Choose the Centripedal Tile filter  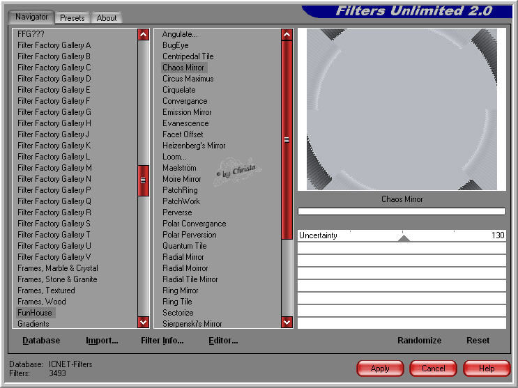[x=188, y=56]
